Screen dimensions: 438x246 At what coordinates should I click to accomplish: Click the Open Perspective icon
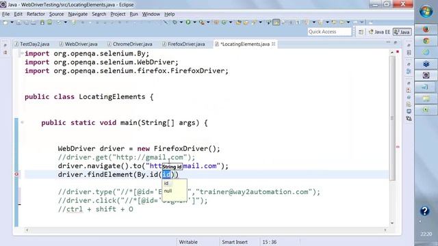[361, 32]
